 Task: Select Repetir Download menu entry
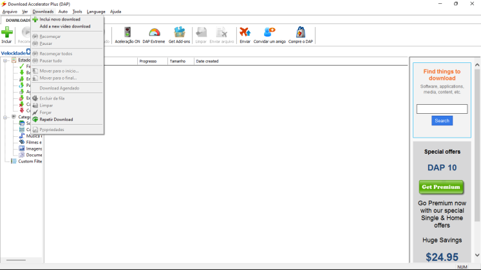56,120
